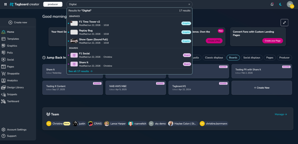The width and height of the screenshot is (298, 144).
Task: Open the Tagboard #1 card
Action: pyautogui.click(x=198, y=88)
